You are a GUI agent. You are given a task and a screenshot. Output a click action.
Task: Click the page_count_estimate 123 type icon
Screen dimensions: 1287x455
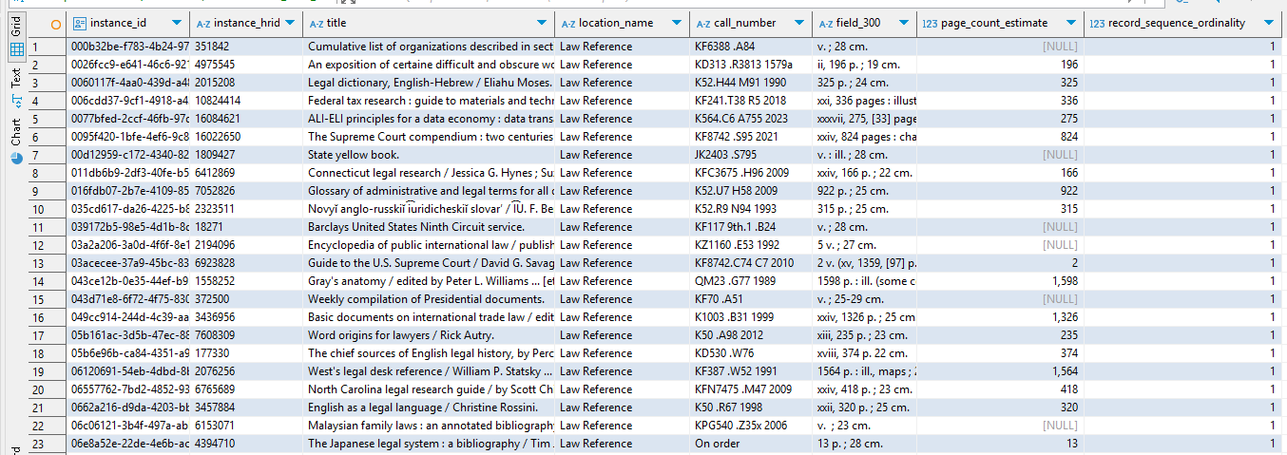click(x=931, y=23)
